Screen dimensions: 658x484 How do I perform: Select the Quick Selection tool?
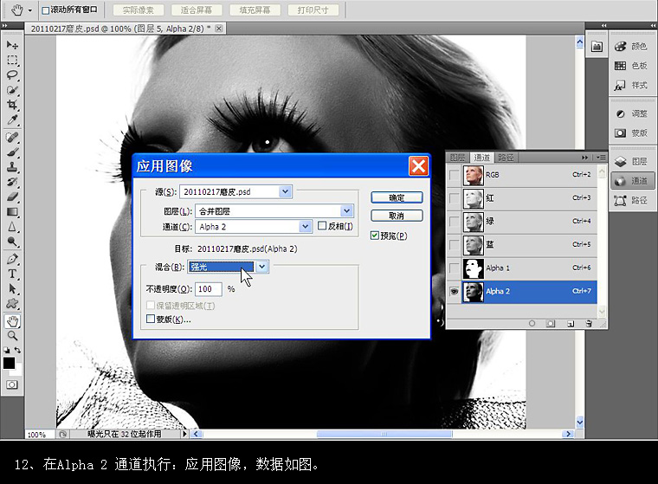(x=12, y=90)
